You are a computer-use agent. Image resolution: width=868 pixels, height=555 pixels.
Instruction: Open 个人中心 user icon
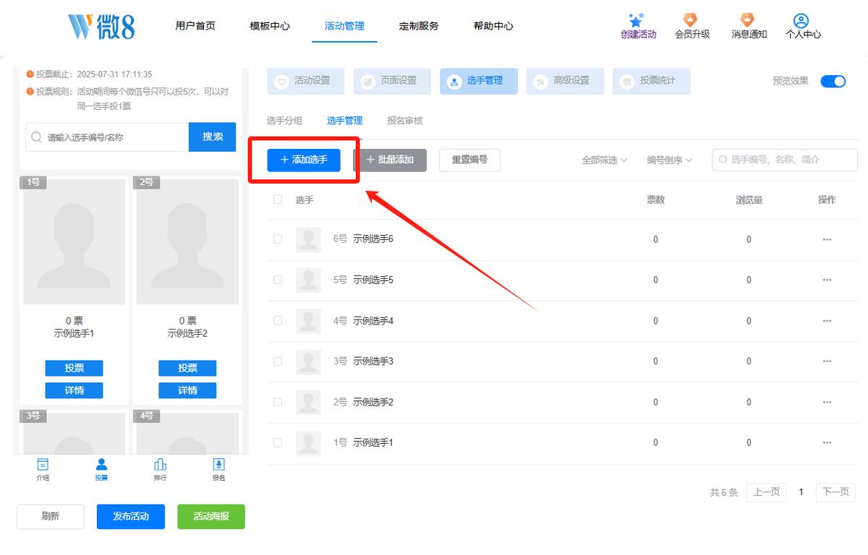click(x=801, y=20)
